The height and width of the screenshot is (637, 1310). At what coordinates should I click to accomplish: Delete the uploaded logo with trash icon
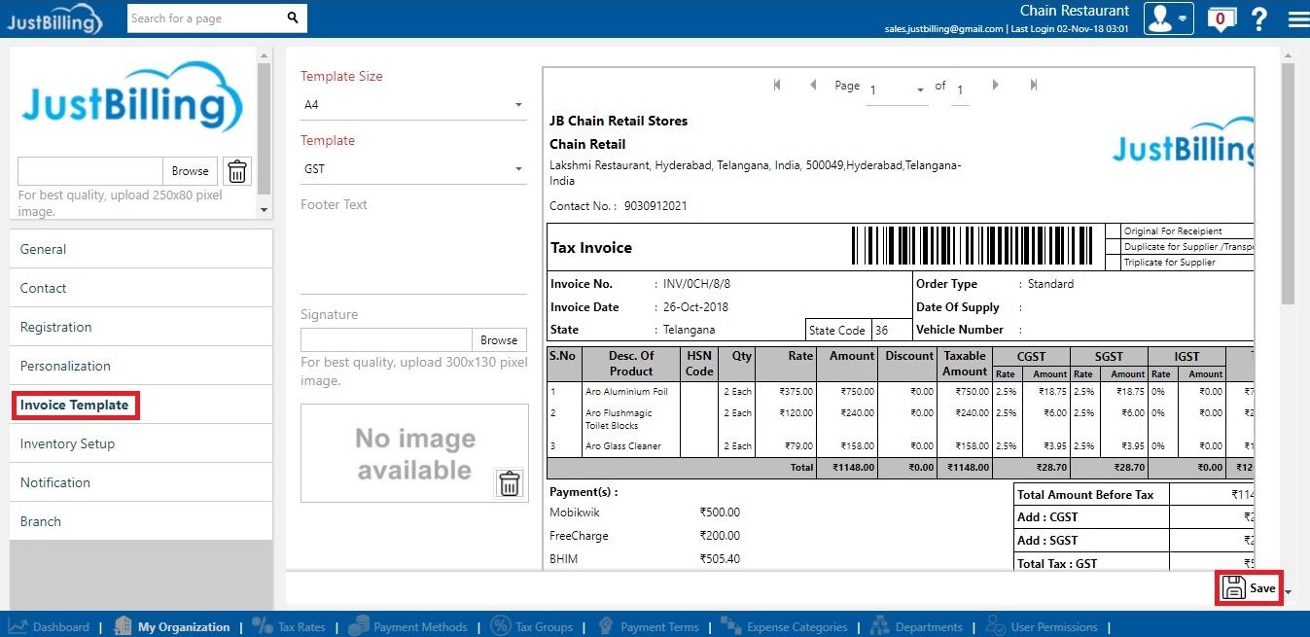pos(237,172)
